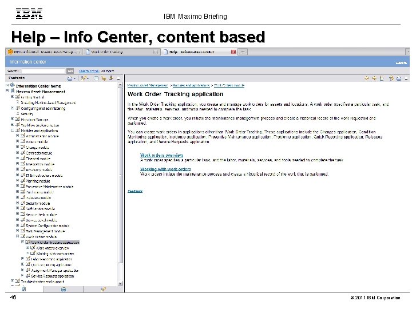412x309 pixels.
Task: Select Security topic in tree
Action: point(27,114)
